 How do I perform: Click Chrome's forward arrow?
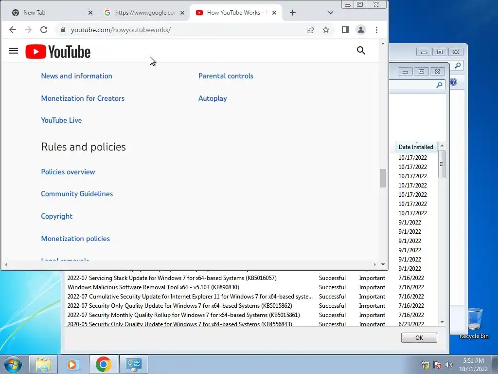tap(28, 30)
